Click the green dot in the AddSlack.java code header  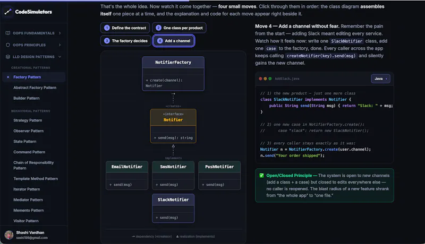[x=270, y=79]
